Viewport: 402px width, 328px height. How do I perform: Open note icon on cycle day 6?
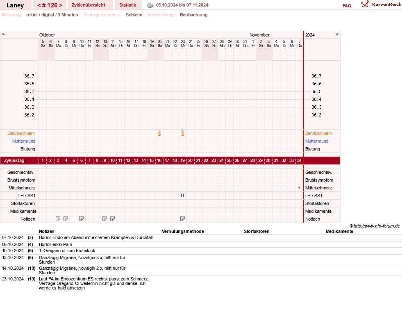[81, 219]
